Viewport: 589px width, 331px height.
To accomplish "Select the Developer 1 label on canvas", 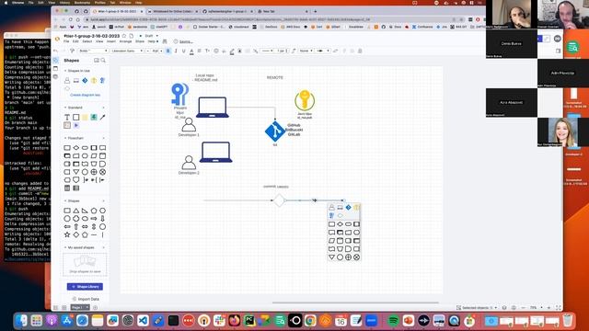I will click(189, 135).
